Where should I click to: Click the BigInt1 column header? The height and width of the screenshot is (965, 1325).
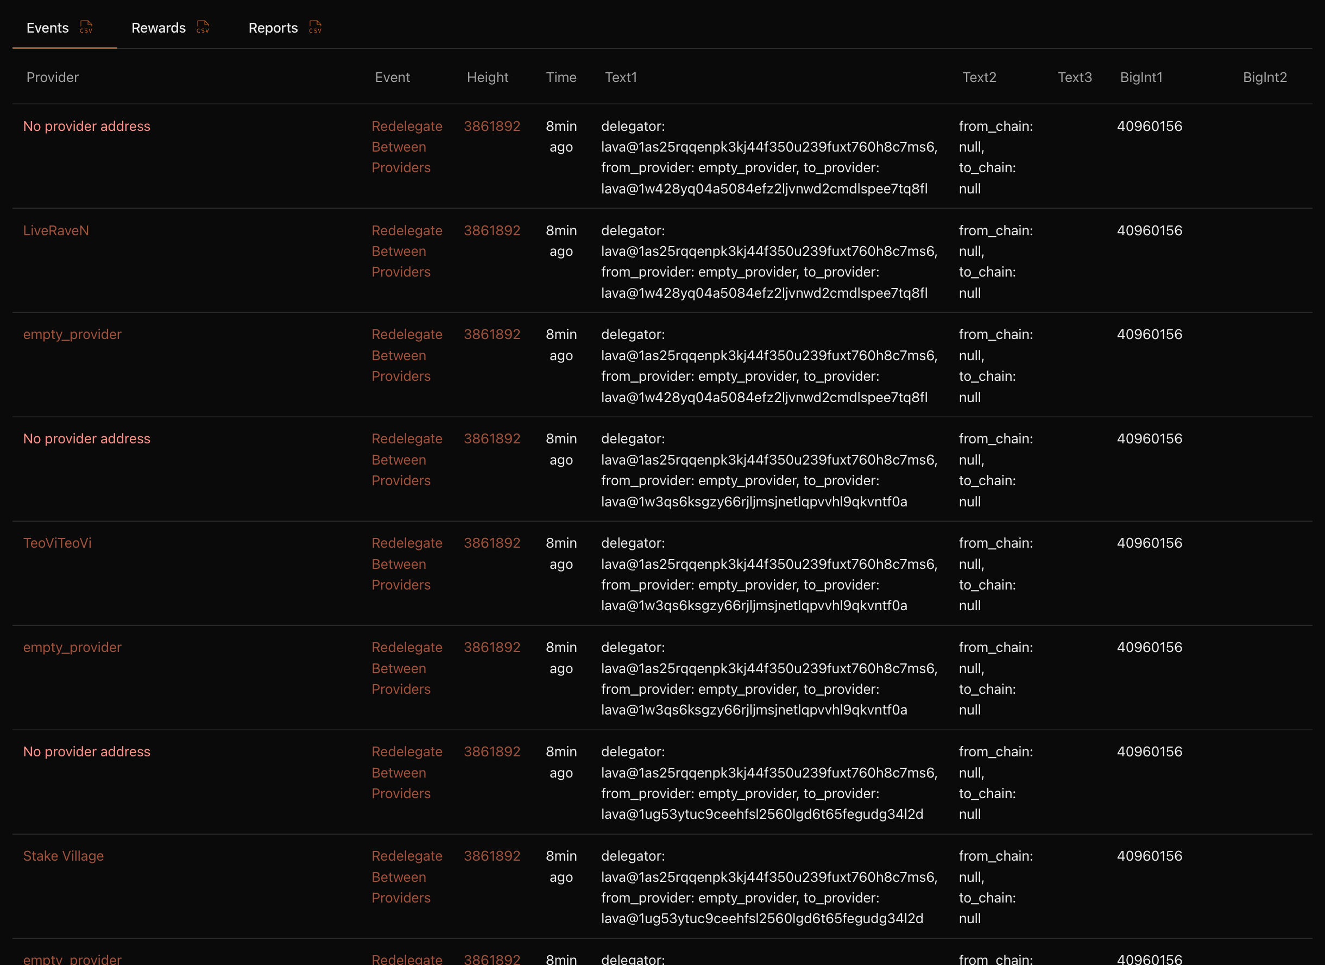pyautogui.click(x=1140, y=77)
